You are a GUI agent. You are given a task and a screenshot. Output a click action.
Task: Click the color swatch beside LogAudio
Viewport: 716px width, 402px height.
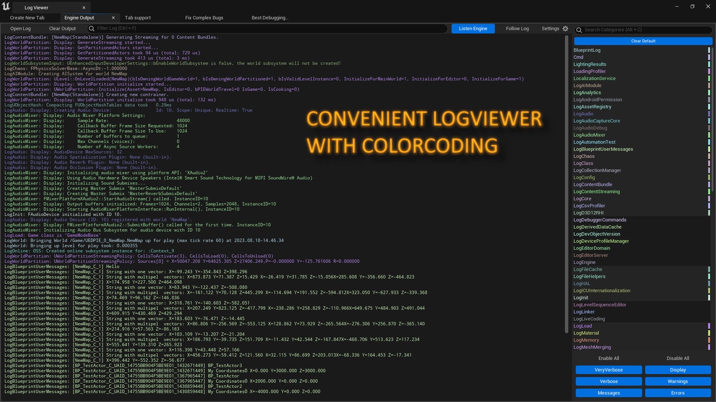[x=709, y=114]
